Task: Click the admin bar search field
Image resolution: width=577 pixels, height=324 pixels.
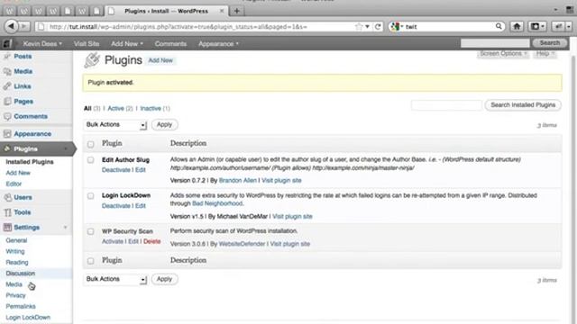Action: pyautogui.click(x=495, y=43)
